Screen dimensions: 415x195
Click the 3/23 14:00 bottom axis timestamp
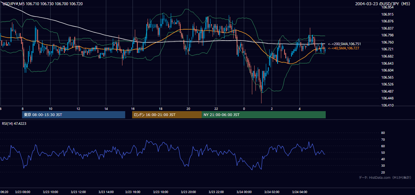106,192
